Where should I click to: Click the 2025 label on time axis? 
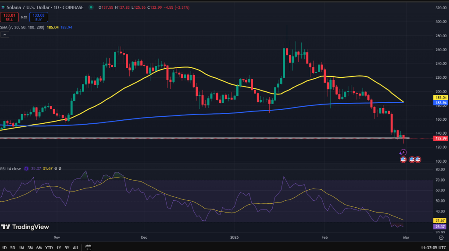(x=234, y=237)
